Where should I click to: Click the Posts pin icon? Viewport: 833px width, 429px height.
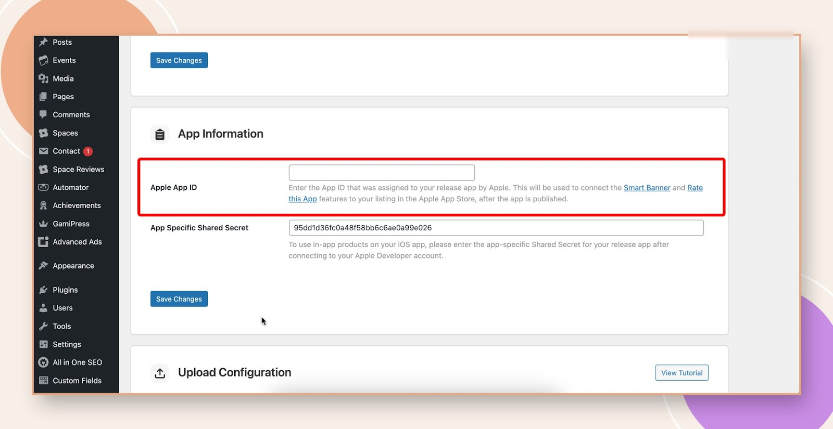tap(43, 42)
